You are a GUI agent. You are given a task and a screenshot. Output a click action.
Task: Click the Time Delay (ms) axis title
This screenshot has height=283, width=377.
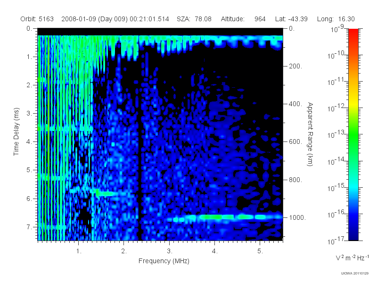tap(16, 132)
